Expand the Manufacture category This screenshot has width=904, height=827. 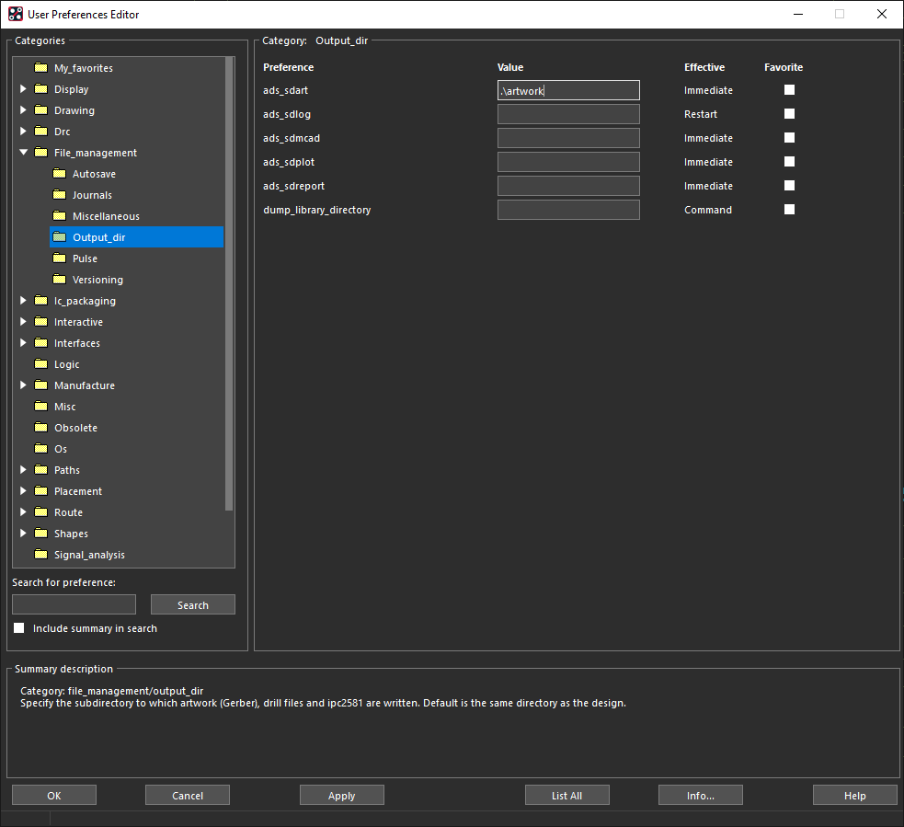23,385
